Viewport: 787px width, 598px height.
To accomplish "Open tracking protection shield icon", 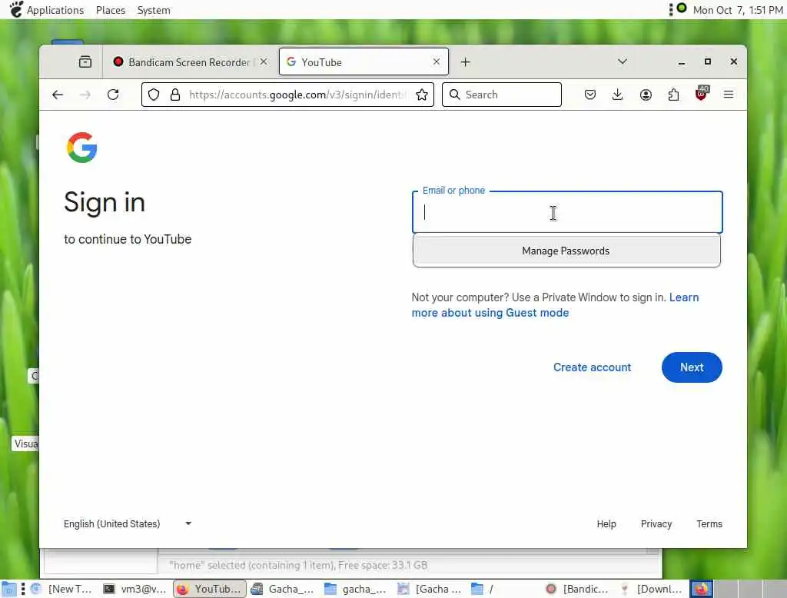I will click(154, 95).
